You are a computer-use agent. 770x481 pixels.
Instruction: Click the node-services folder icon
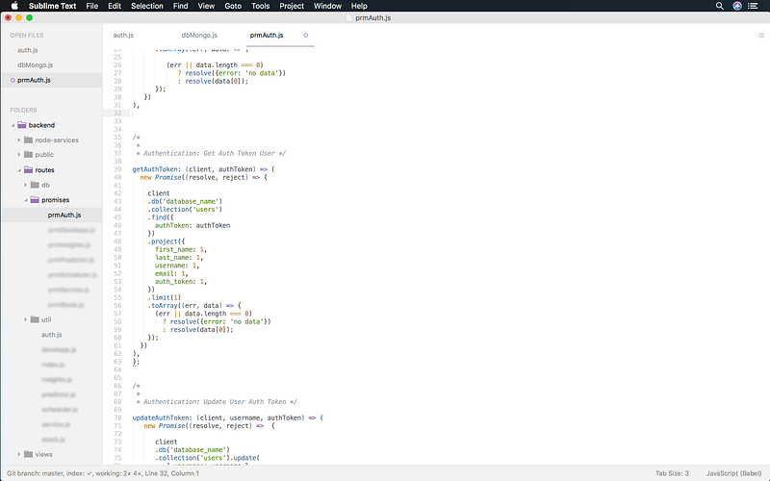click(29, 139)
